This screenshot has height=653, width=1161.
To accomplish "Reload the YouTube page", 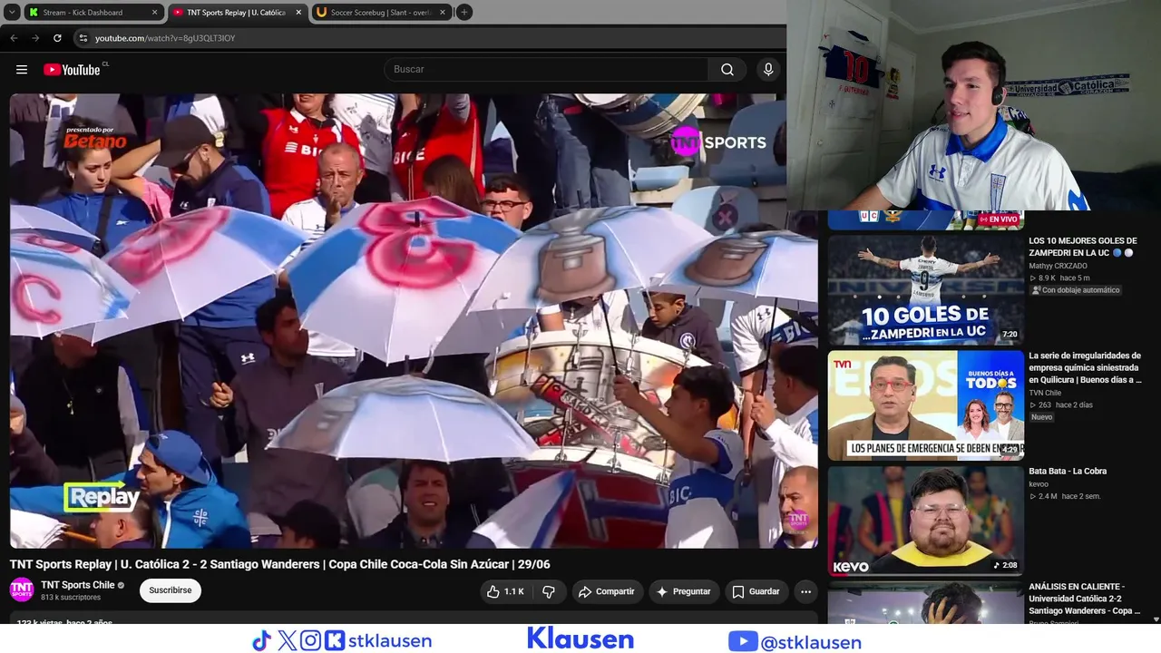I will click(57, 38).
